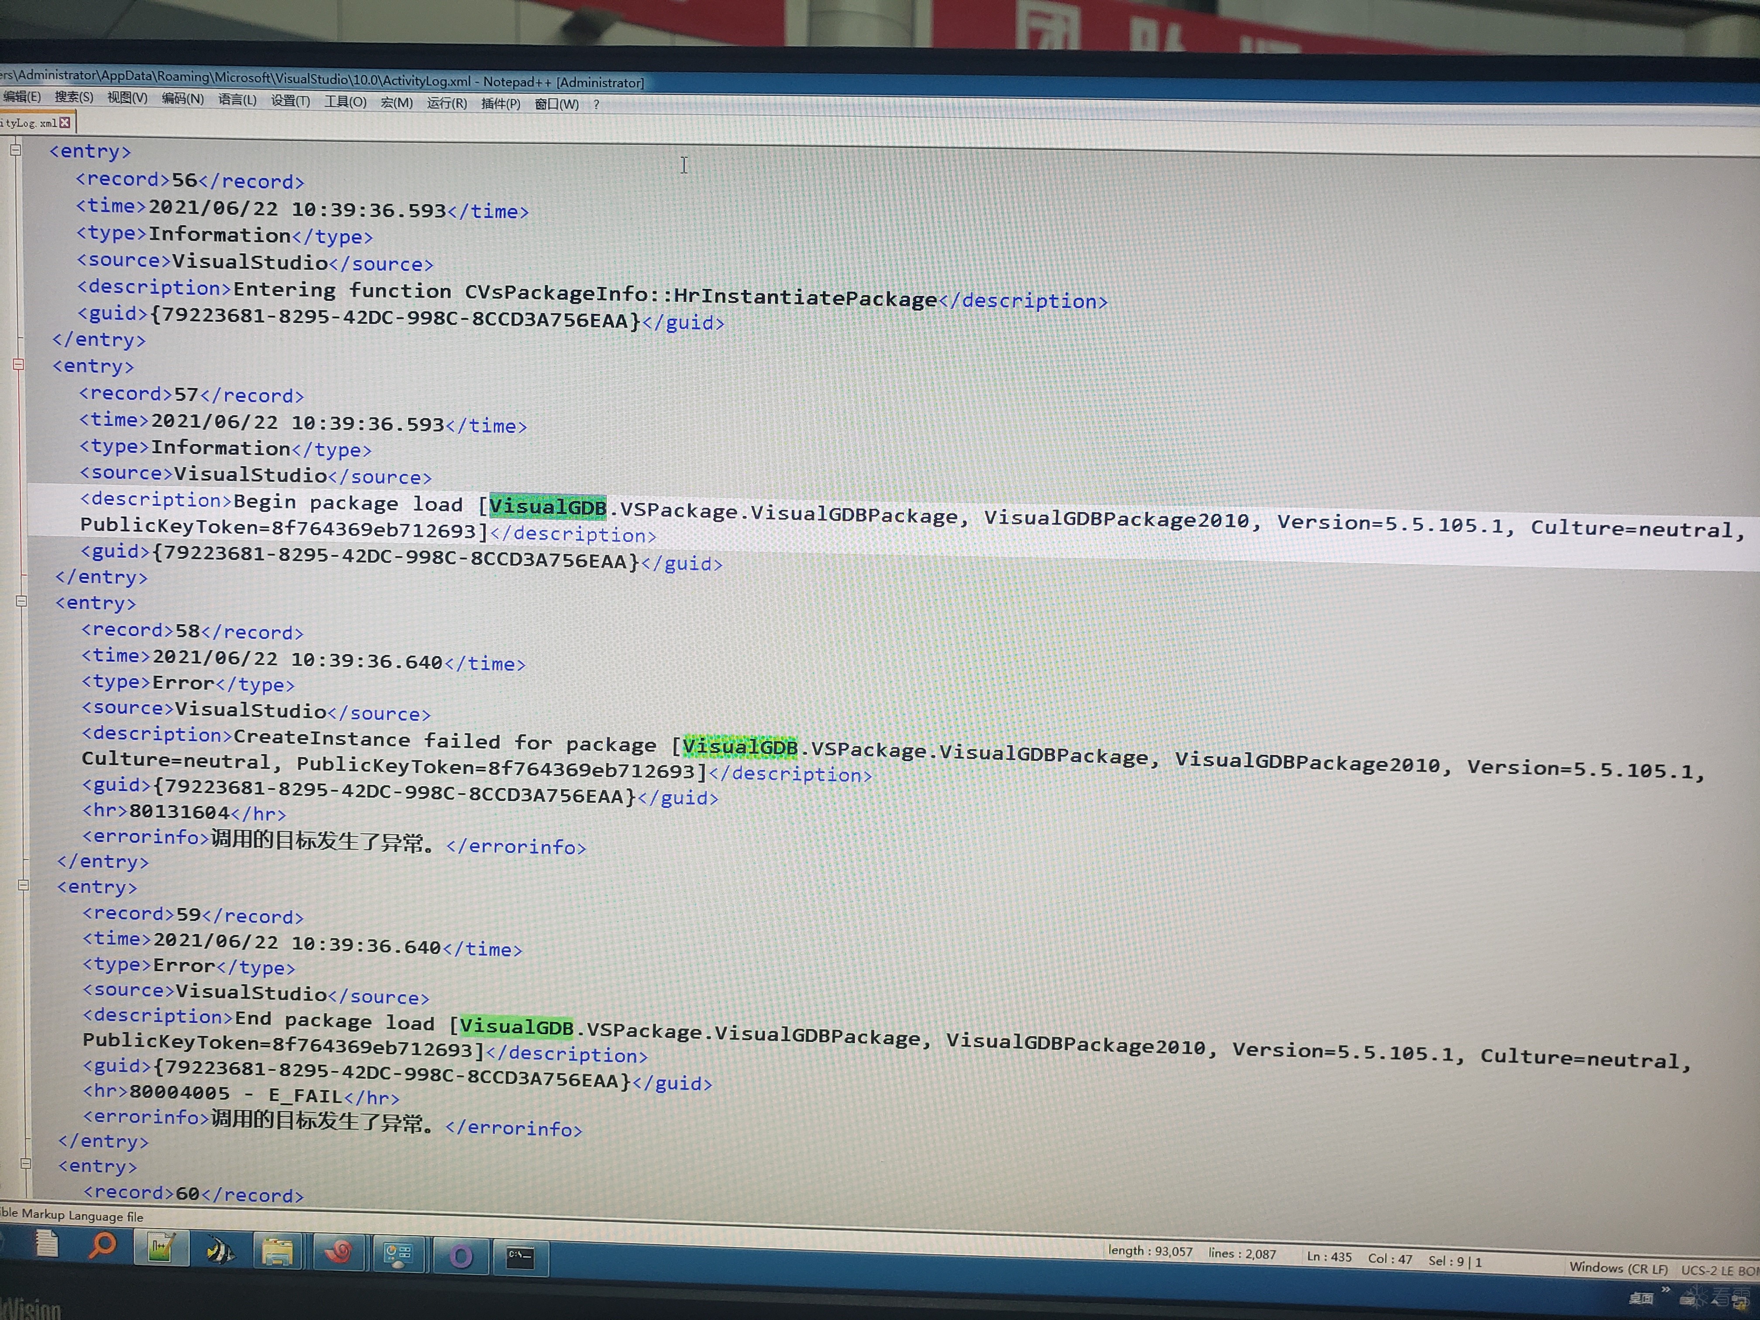
Task: Open the 编码(N) encoding menu
Action: tap(182, 99)
